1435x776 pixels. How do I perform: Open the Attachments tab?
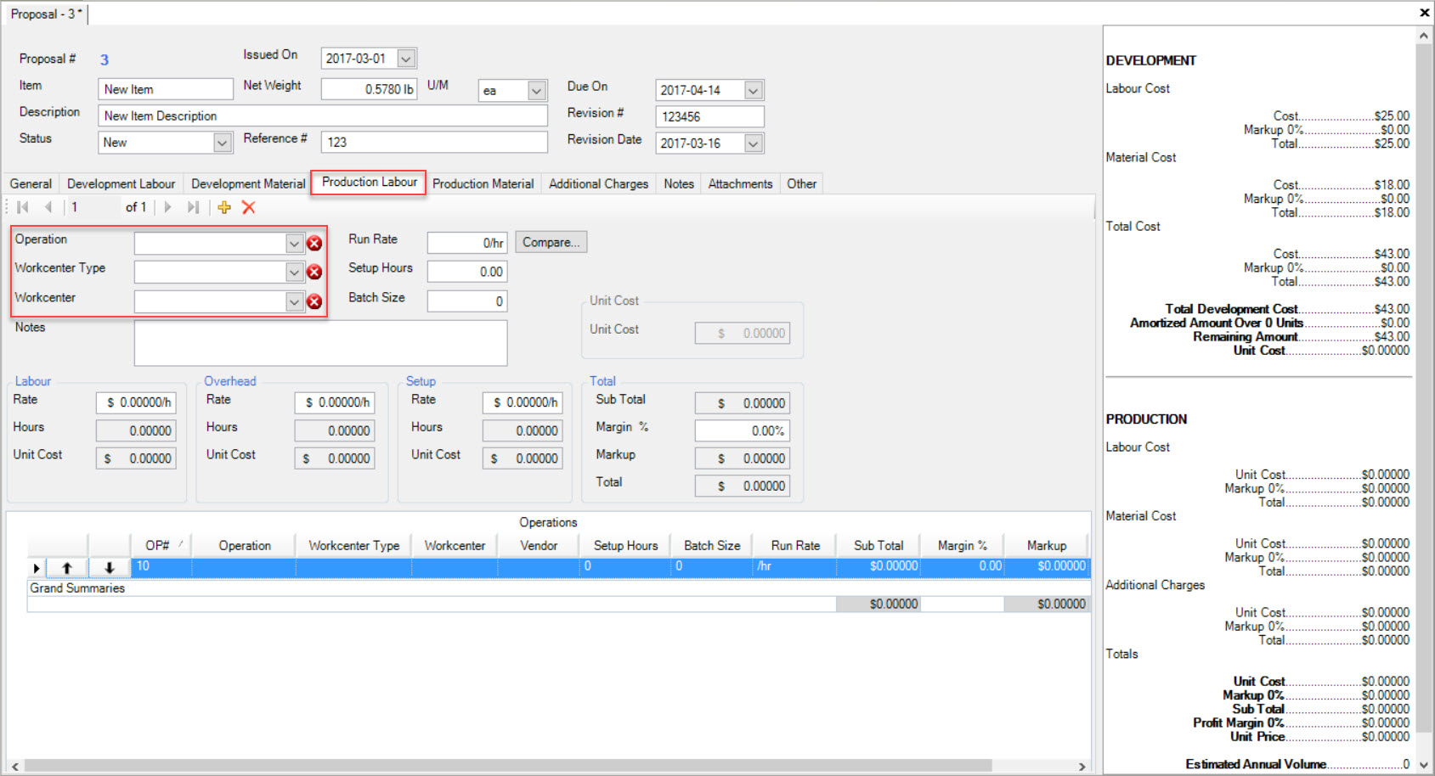(740, 183)
